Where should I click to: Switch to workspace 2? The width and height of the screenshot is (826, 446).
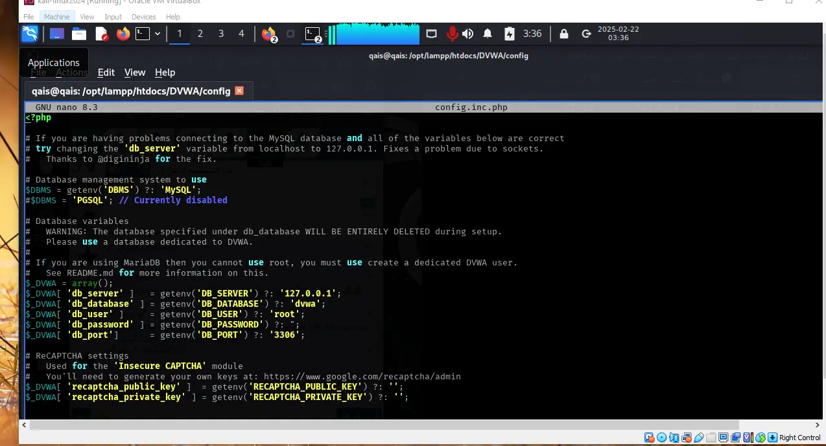(200, 34)
